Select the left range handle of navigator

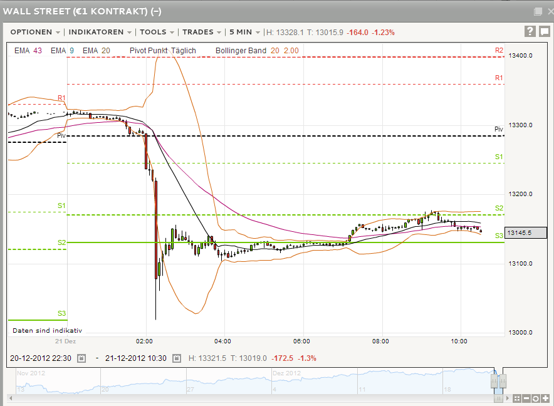[x=494, y=382]
